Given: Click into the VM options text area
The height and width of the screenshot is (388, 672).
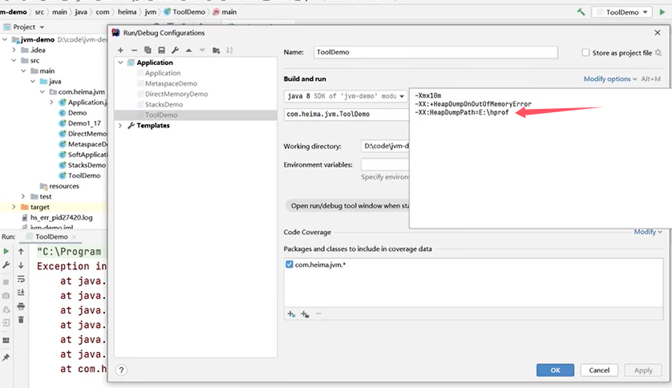Looking at the screenshot, I should 540,158.
